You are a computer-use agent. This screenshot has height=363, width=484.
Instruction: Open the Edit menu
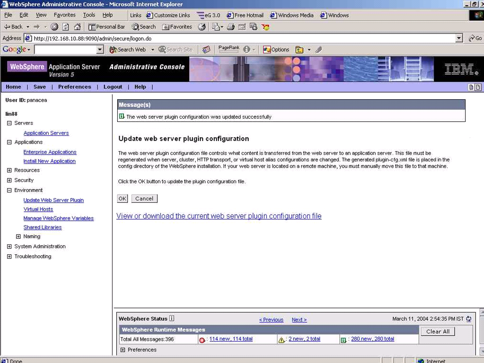pyautogui.click(x=24, y=15)
